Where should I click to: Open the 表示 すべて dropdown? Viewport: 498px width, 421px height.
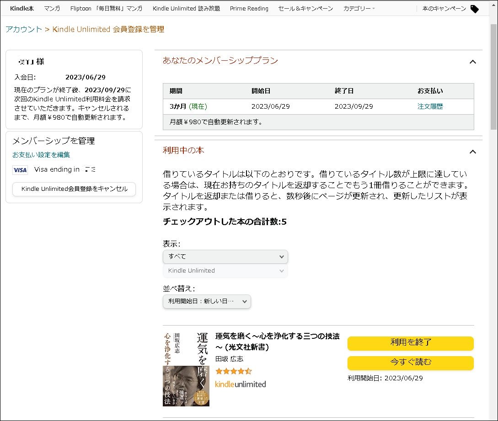[x=225, y=257]
